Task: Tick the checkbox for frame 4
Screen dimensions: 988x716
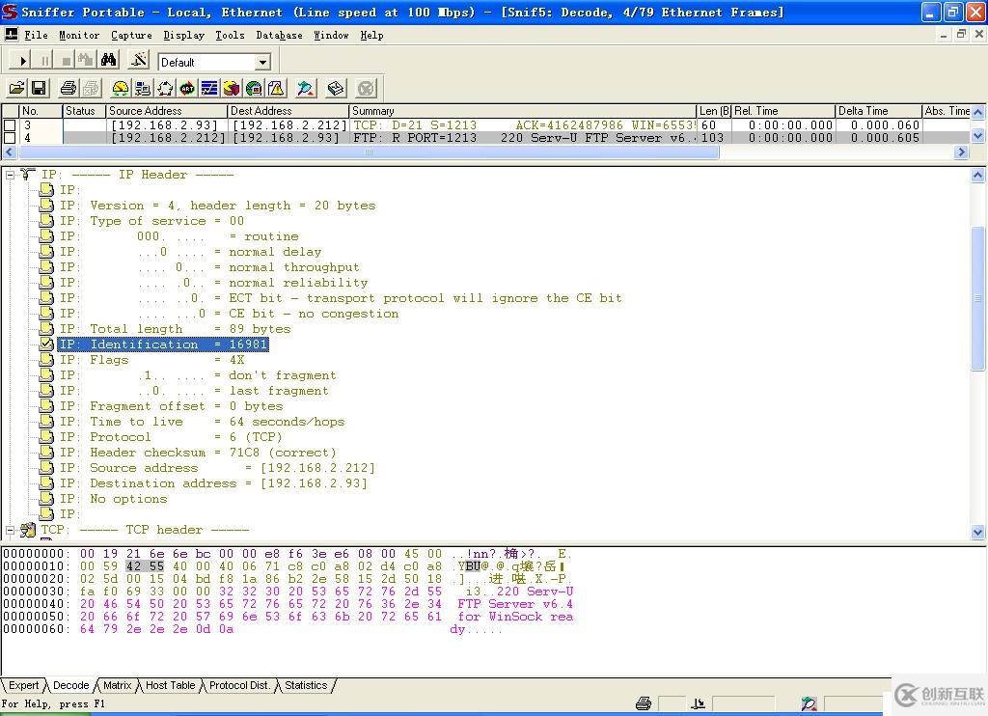Action: (10, 137)
